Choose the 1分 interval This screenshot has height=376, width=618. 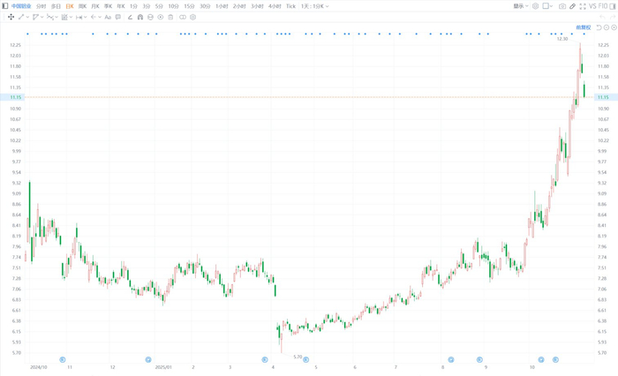(x=133, y=6)
